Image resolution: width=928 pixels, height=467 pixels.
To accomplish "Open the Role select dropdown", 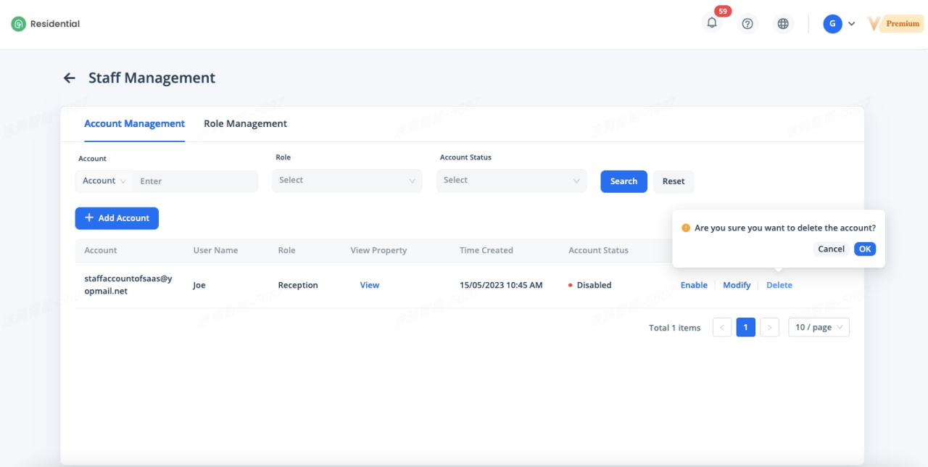I will (x=347, y=181).
